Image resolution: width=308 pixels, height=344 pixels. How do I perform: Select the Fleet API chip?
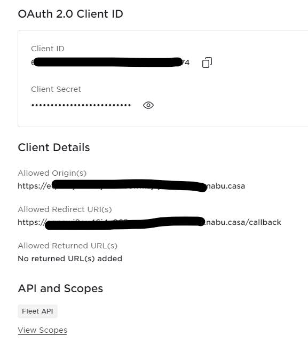(37, 311)
